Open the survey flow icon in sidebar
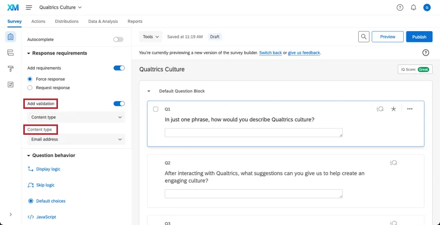The image size is (440, 225). click(10, 53)
